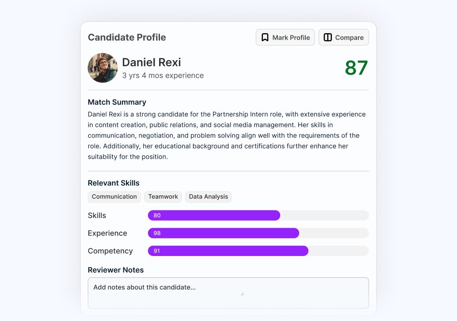This screenshot has height=321, width=457.
Task: Focus the Reviewer Notes text area
Action: click(228, 293)
